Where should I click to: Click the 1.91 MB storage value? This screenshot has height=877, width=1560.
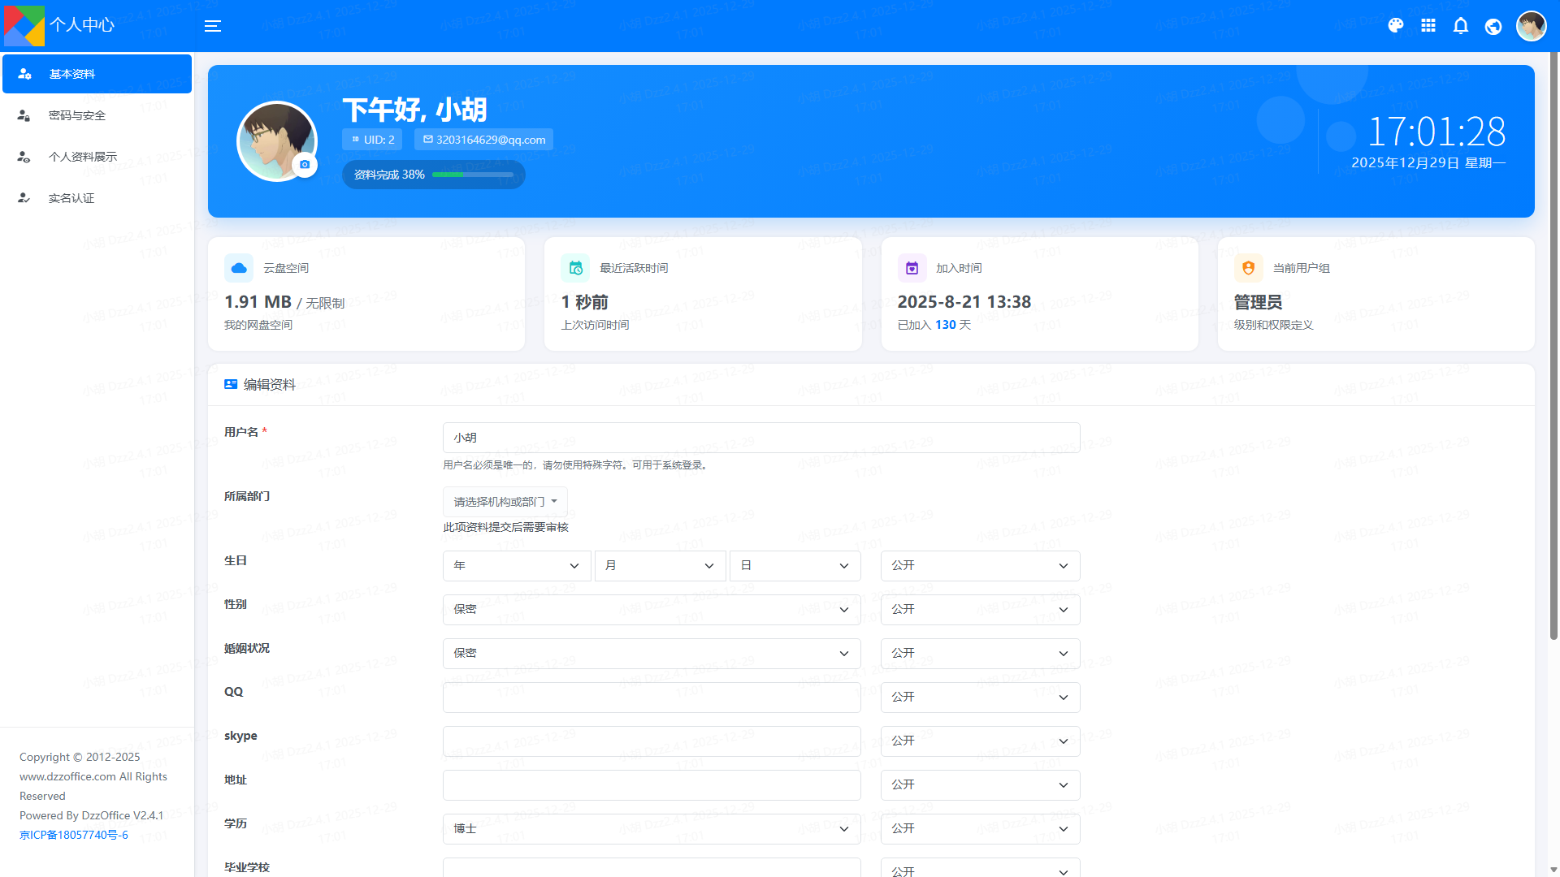point(258,302)
